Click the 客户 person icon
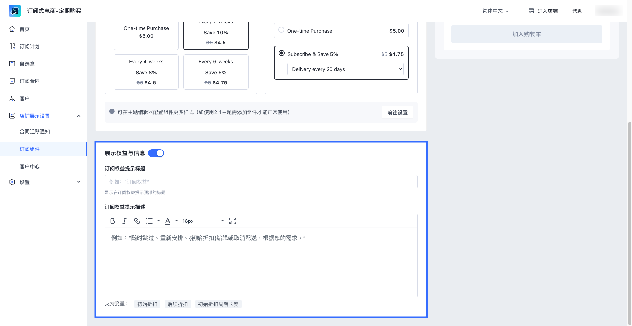632x326 pixels. pyautogui.click(x=12, y=98)
